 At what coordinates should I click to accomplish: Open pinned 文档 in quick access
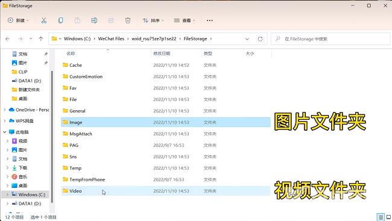pos(23,54)
